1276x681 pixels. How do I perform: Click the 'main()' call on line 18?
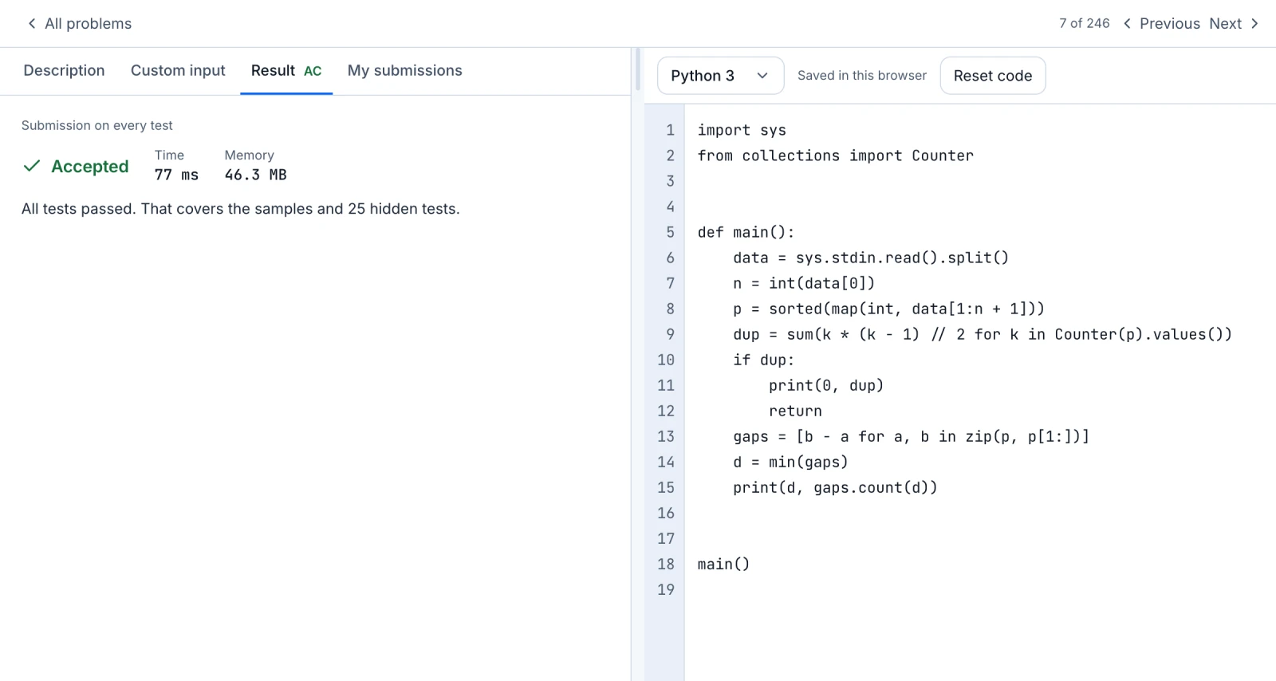click(x=723, y=564)
